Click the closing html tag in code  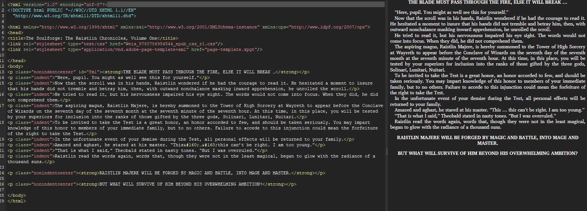(17, 201)
